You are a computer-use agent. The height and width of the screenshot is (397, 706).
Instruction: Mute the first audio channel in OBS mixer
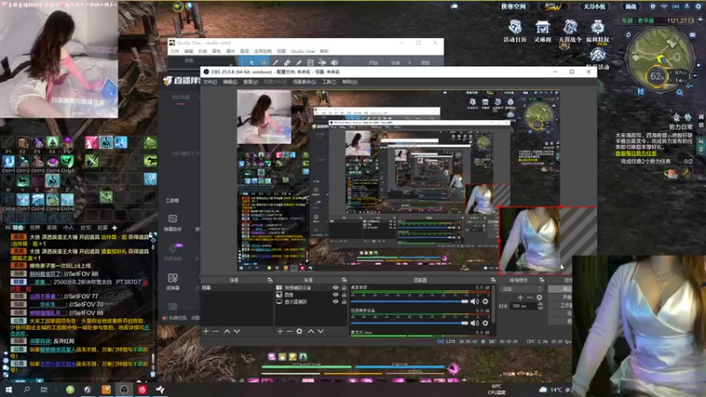pos(475,301)
